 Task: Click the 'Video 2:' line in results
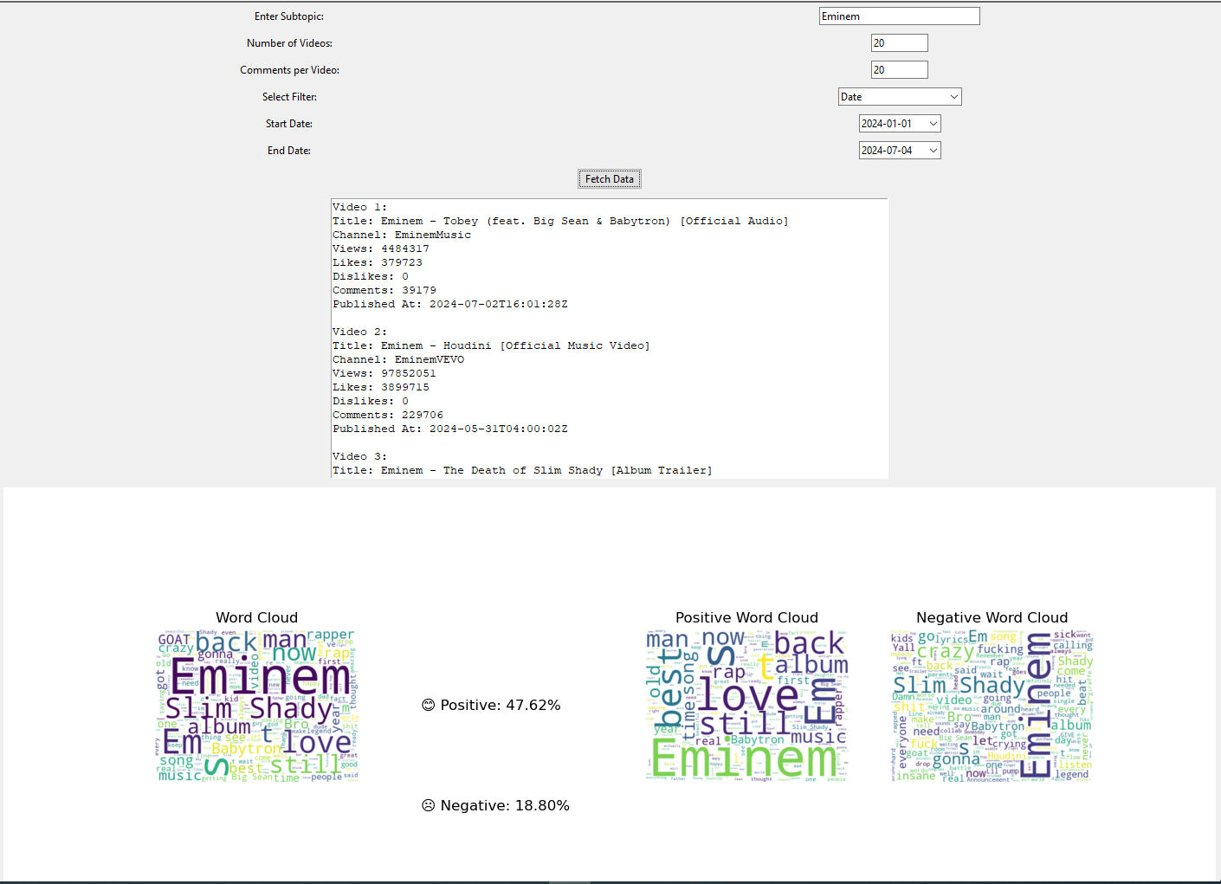(360, 332)
